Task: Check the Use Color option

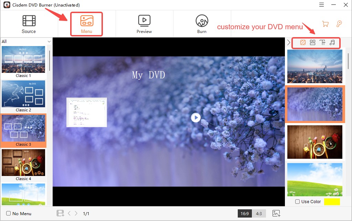Action: 297,202
